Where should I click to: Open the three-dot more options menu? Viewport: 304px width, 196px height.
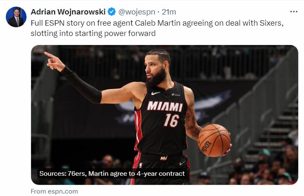point(294,12)
